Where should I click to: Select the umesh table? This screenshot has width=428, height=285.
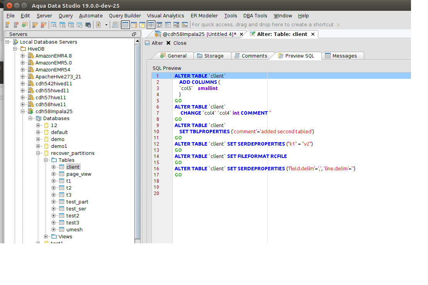tap(75, 229)
